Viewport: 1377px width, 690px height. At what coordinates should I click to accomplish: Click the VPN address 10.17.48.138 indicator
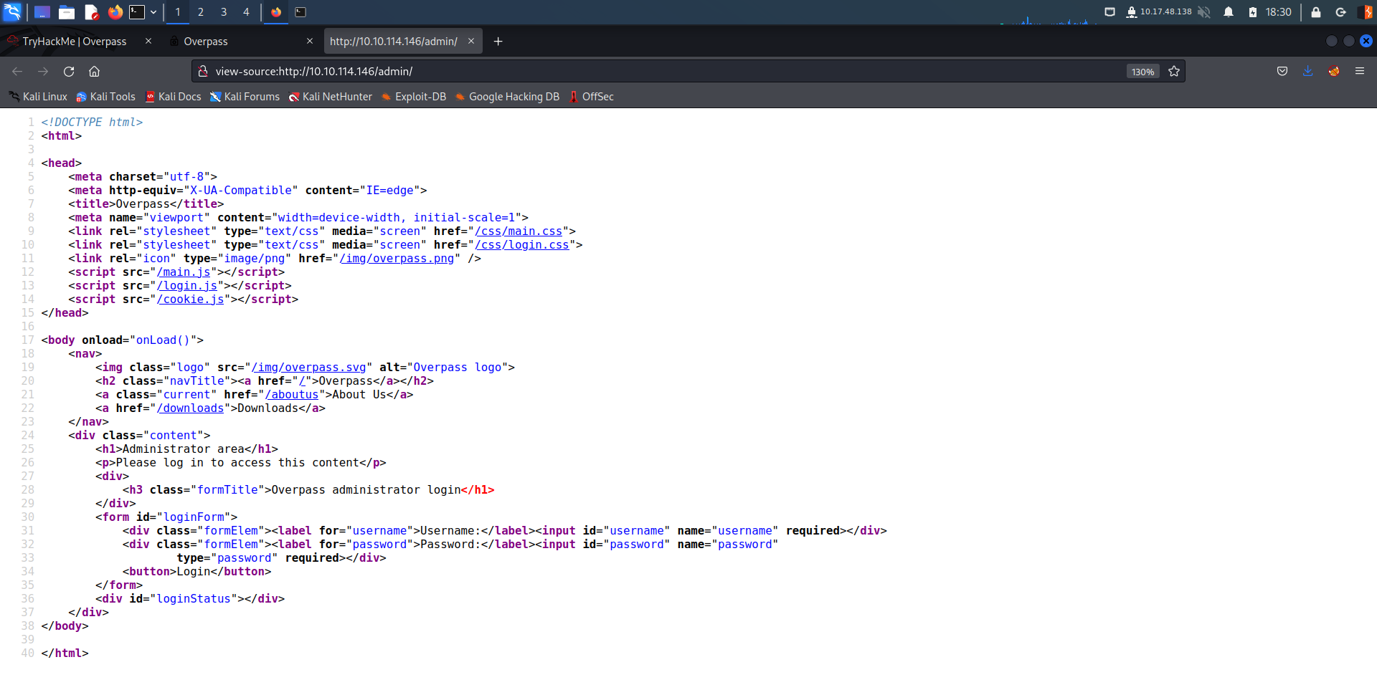pyautogui.click(x=1158, y=12)
